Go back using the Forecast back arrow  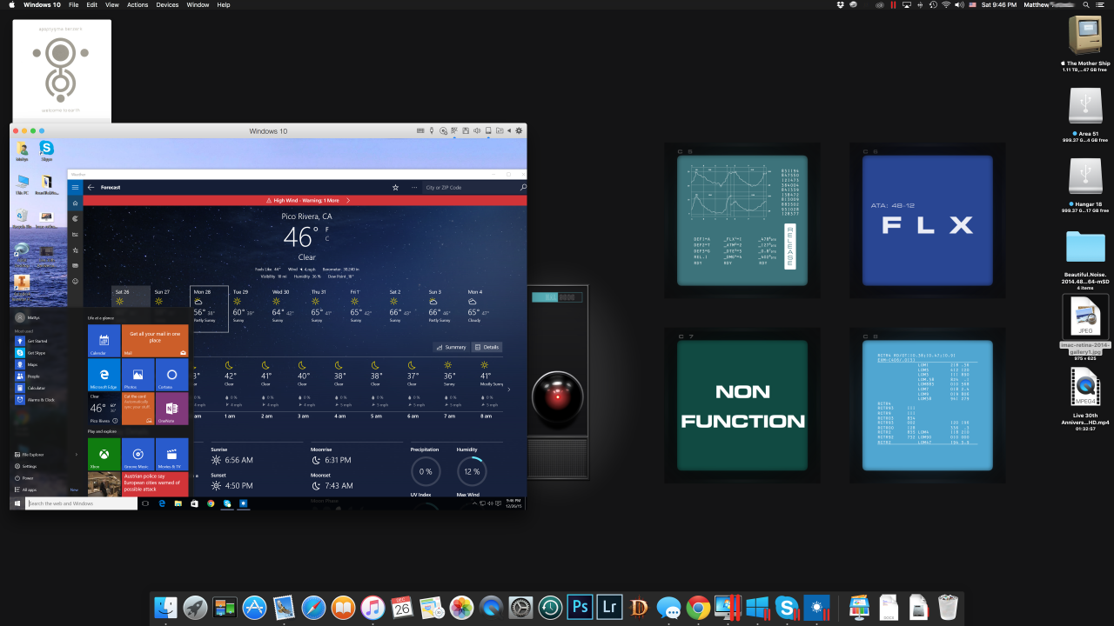tap(91, 187)
